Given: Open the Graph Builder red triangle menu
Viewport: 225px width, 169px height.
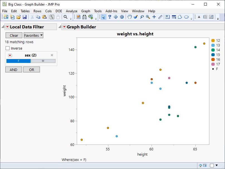Looking at the screenshot, I should (x=64, y=27).
